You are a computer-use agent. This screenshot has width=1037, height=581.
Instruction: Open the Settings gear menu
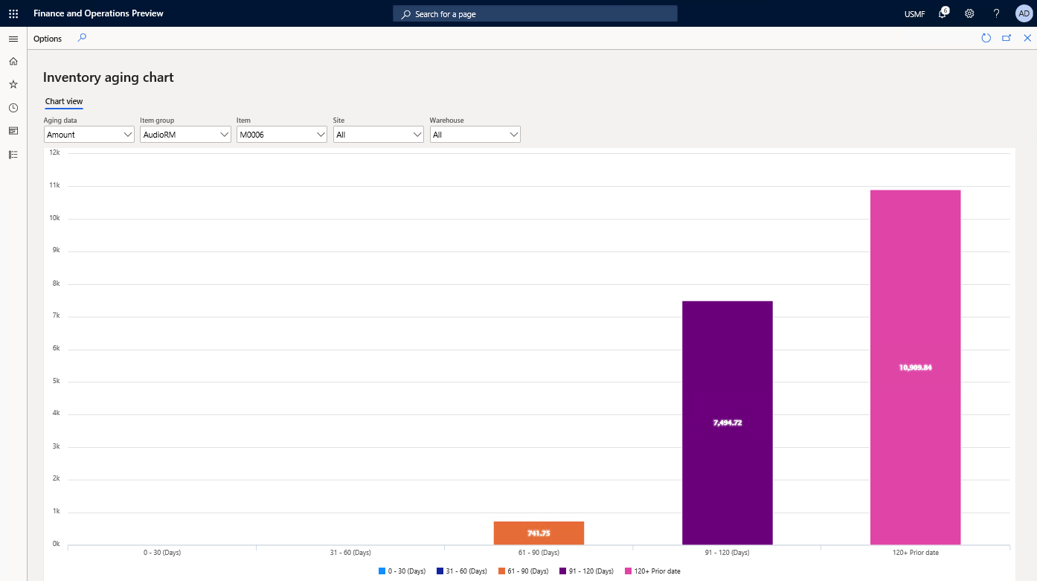[x=969, y=13]
